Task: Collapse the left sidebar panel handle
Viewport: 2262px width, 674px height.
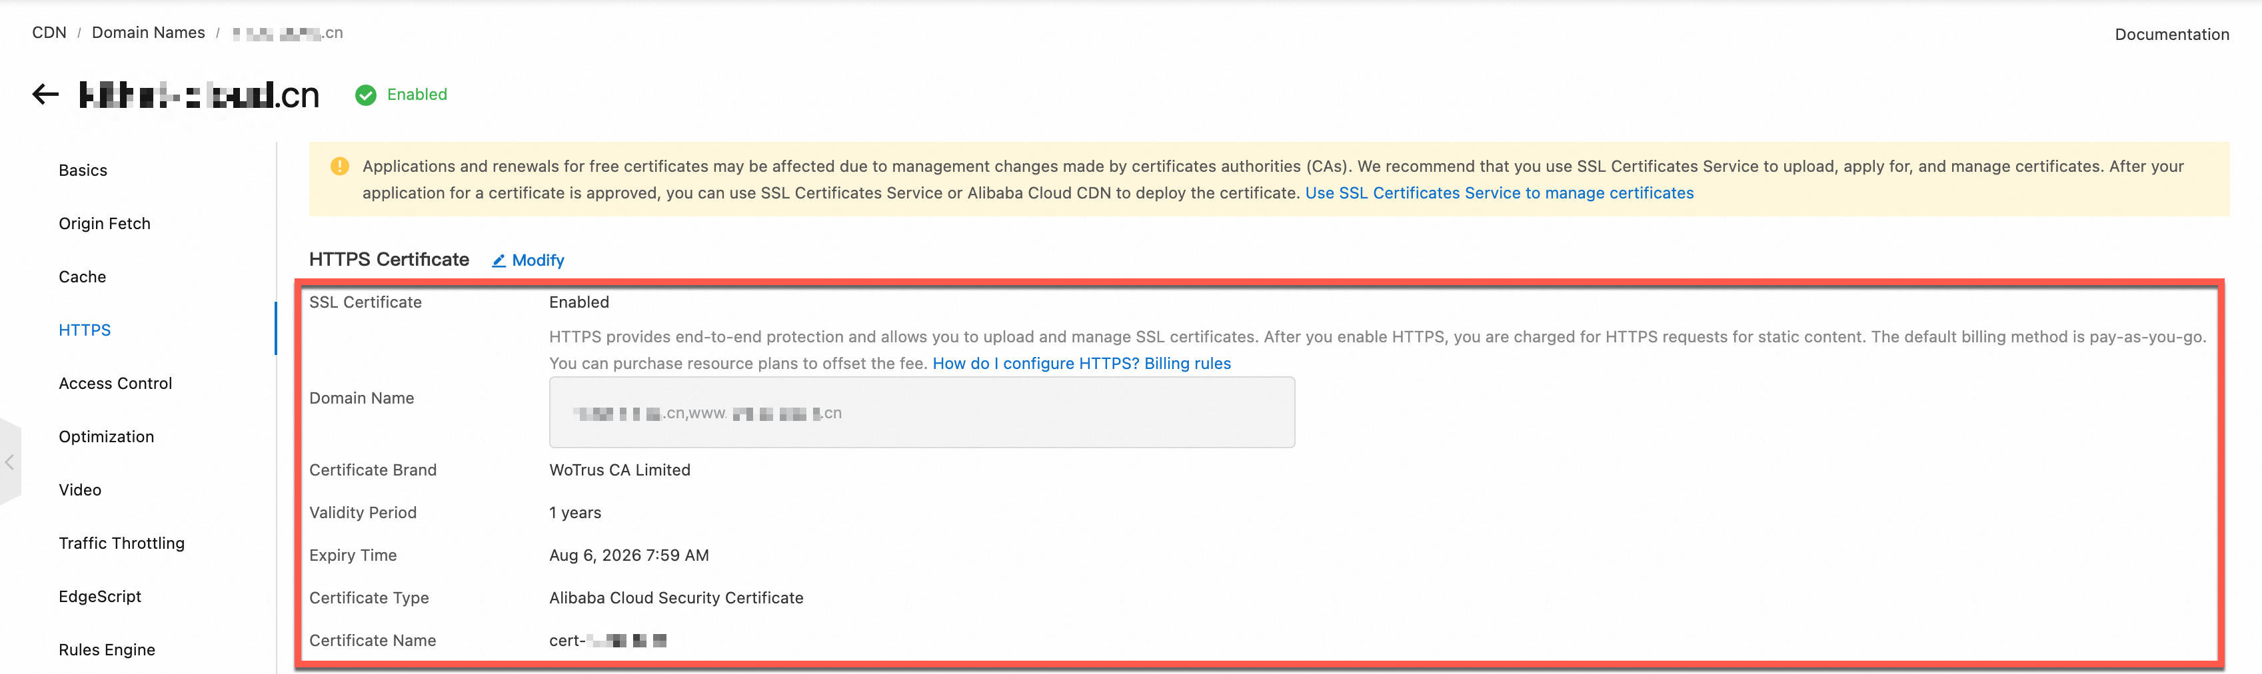Action: coord(9,462)
